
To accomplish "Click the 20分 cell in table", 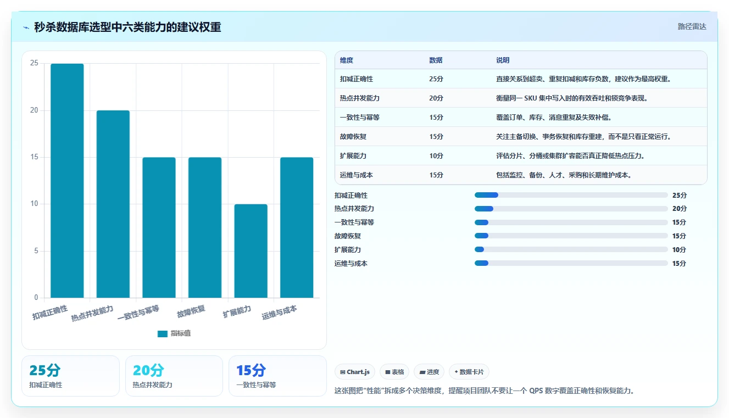I will (x=436, y=98).
